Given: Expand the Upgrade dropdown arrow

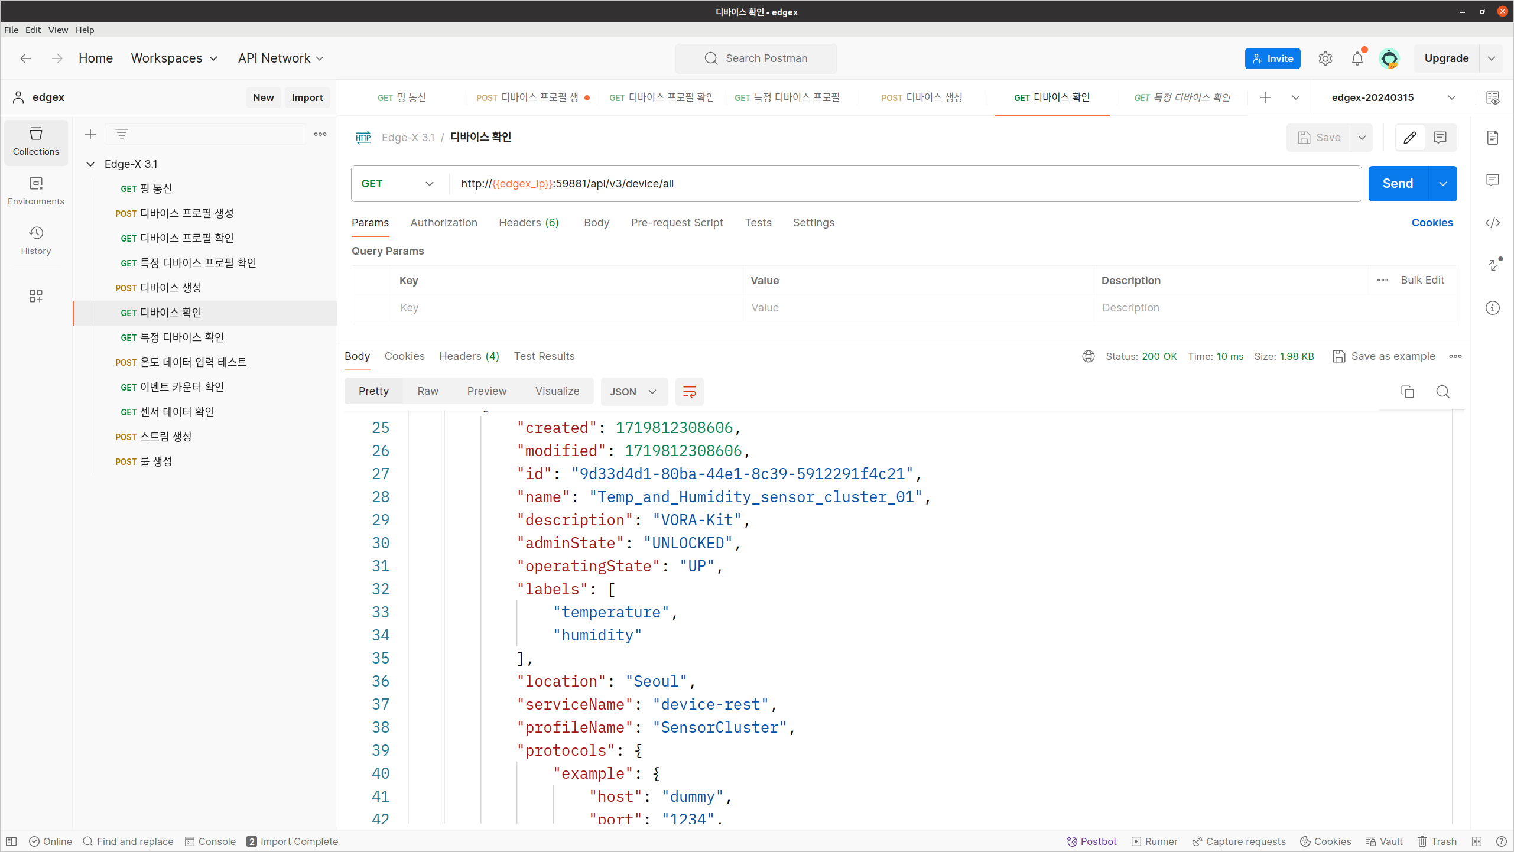Looking at the screenshot, I should coord(1491,58).
